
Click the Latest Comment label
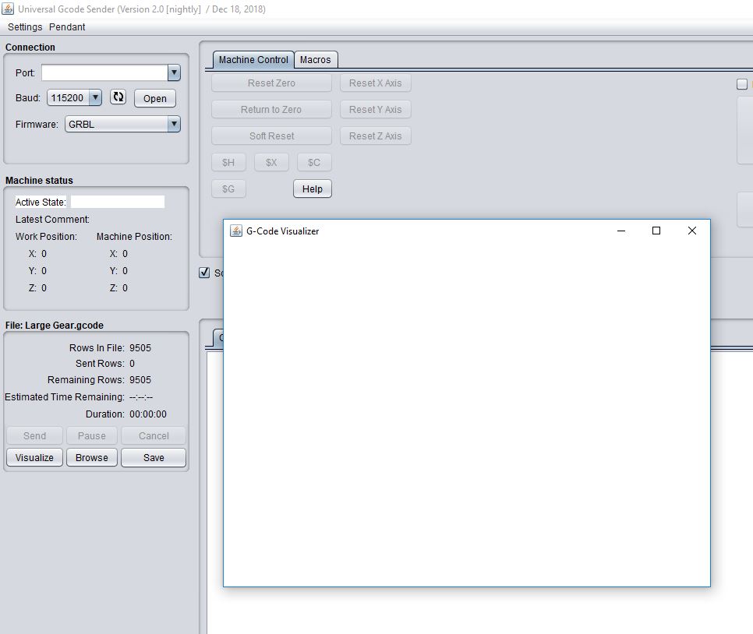[x=52, y=220]
